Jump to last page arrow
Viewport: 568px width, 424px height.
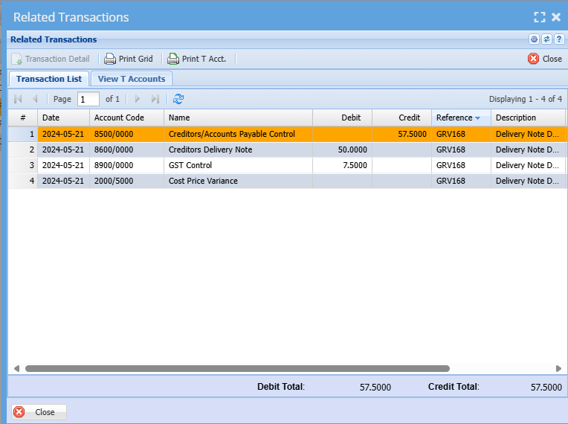[x=155, y=99]
